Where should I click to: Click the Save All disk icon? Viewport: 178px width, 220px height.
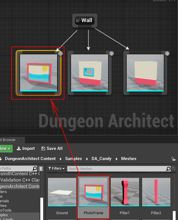point(43,149)
